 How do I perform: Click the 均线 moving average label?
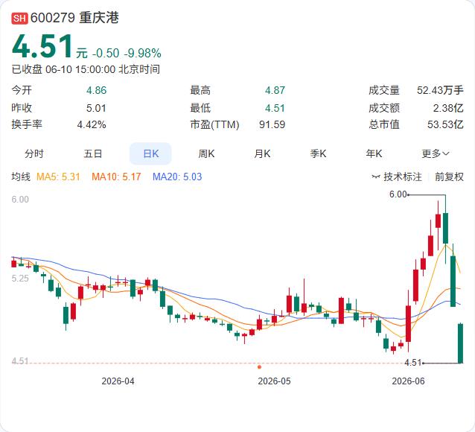point(21,177)
